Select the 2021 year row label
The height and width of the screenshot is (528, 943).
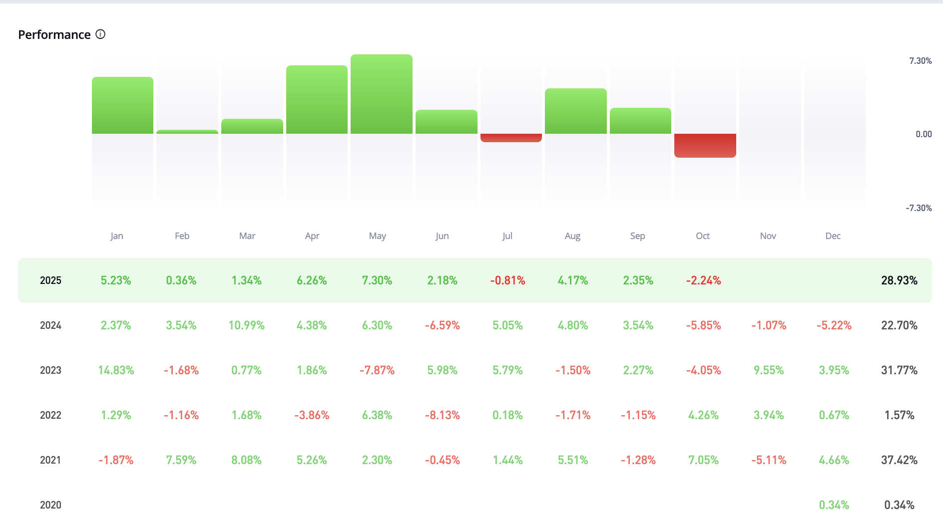(50, 460)
